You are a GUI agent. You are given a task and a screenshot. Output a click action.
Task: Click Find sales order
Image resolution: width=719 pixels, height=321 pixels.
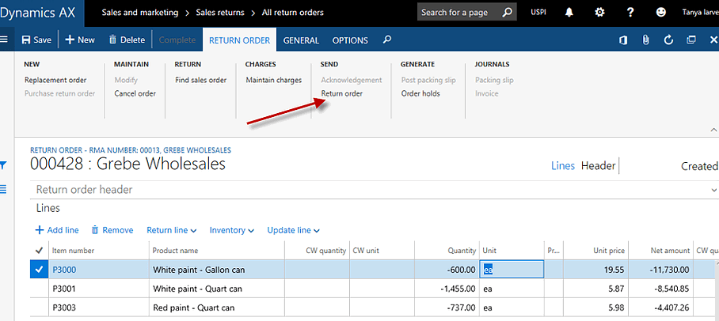[201, 80]
